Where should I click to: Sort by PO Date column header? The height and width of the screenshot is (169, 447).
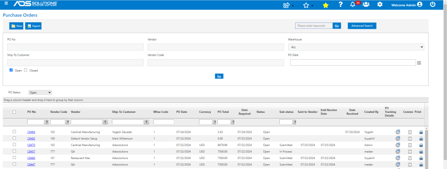click(182, 112)
